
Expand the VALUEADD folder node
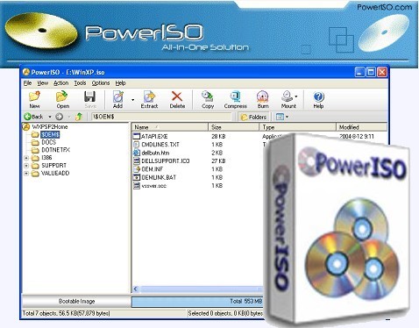click(x=26, y=174)
